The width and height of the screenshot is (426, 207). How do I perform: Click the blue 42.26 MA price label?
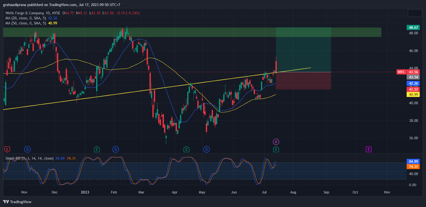pyautogui.click(x=413, y=83)
